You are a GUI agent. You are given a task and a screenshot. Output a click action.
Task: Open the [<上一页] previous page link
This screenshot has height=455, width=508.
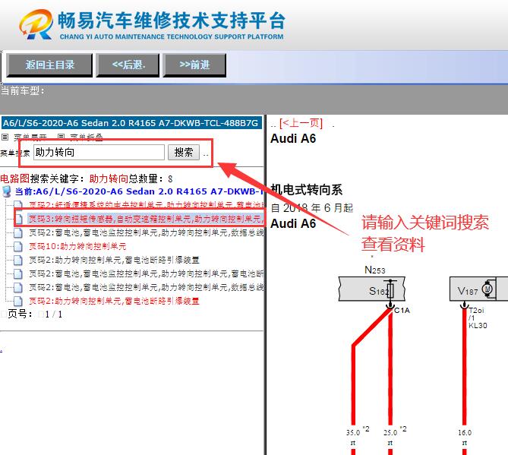(x=301, y=123)
